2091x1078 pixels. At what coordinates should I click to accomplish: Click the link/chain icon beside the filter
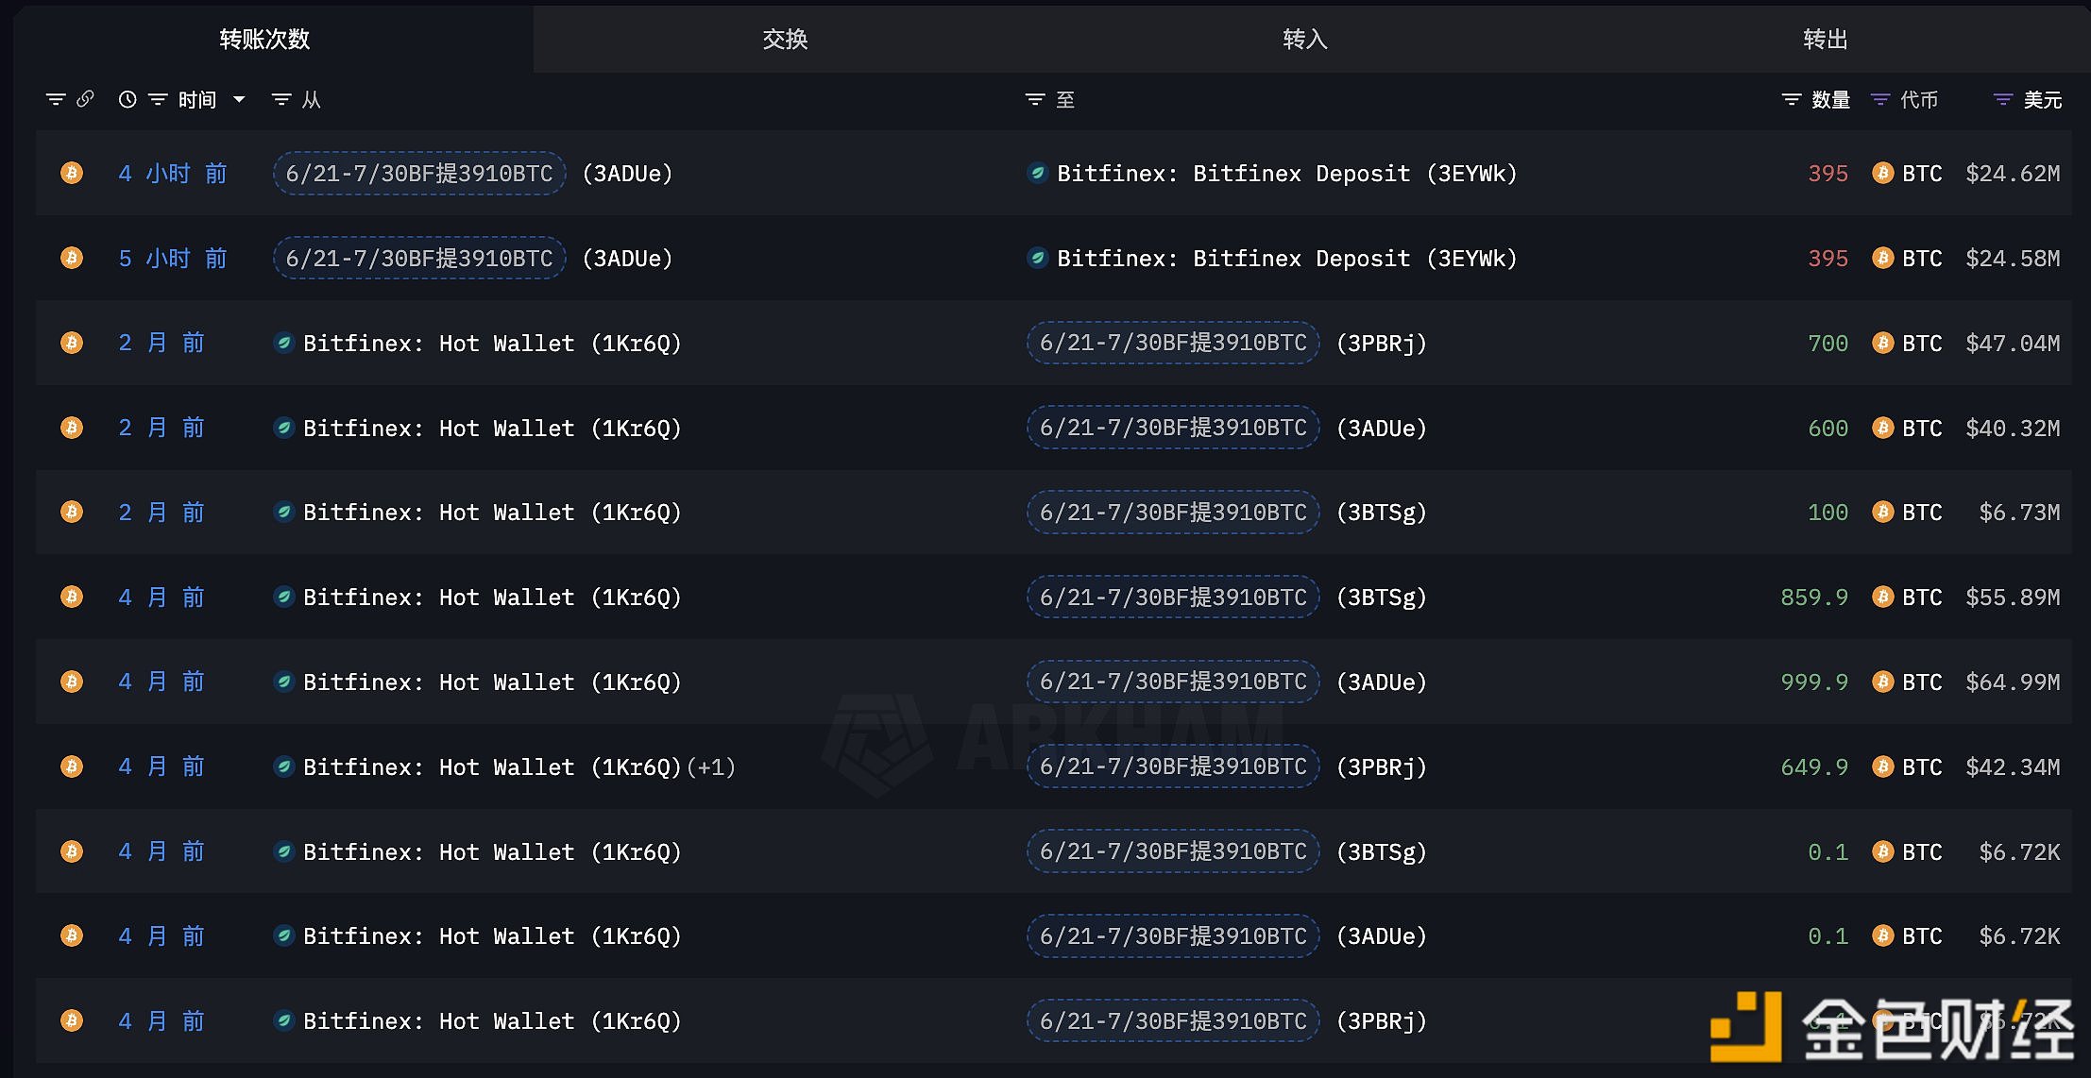click(87, 98)
